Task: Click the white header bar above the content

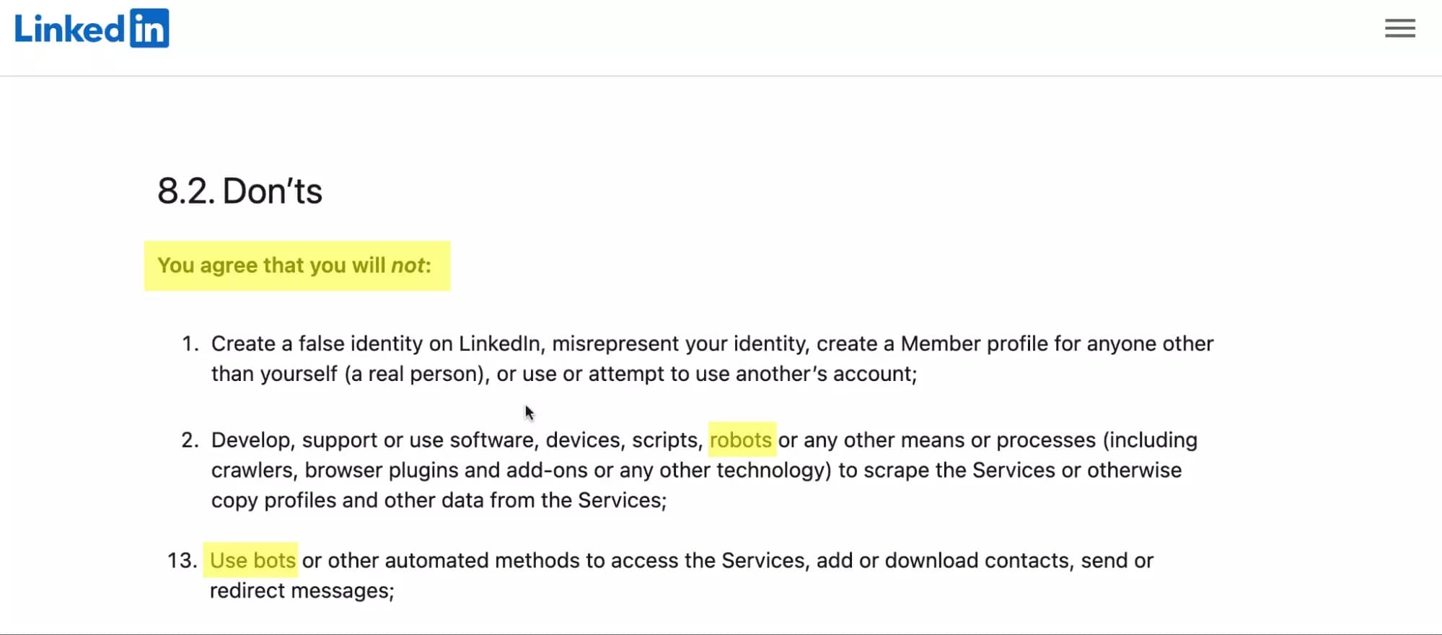Action: [x=721, y=36]
